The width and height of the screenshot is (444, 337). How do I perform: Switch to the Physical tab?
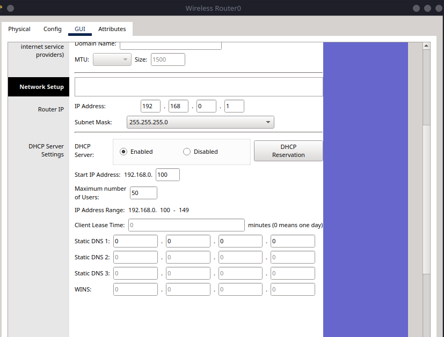pos(19,29)
